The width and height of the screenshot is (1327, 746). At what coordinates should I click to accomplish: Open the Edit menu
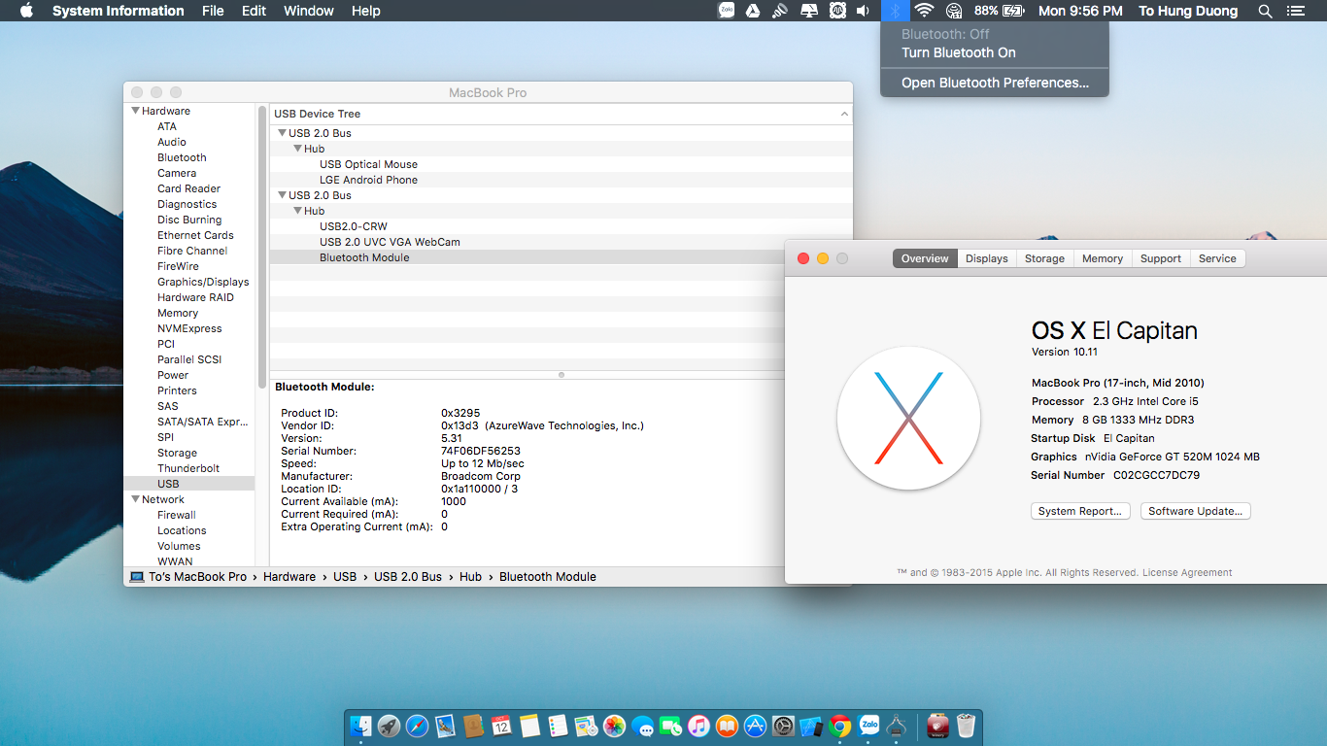pos(254,11)
